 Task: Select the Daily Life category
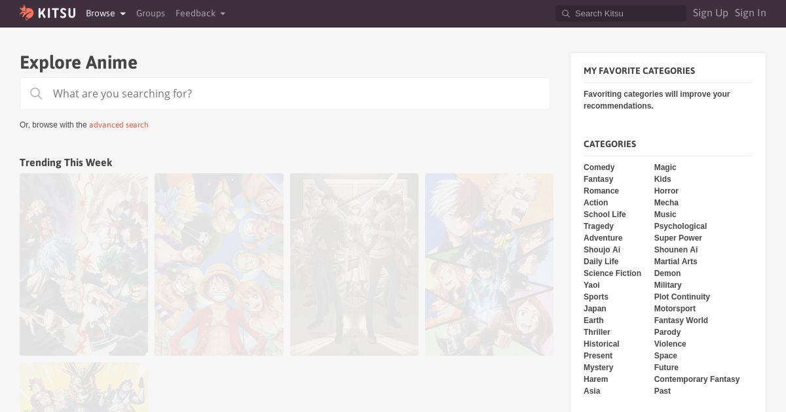click(x=601, y=262)
